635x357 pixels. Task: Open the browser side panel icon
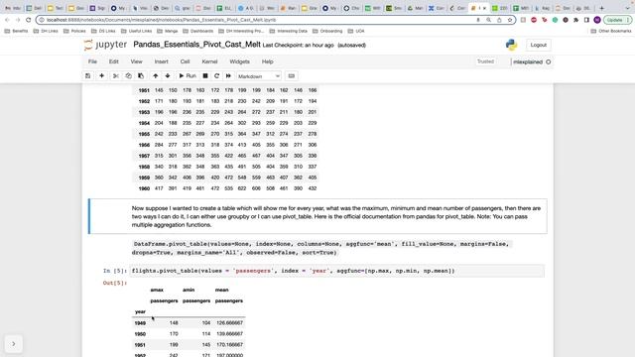click(586, 20)
